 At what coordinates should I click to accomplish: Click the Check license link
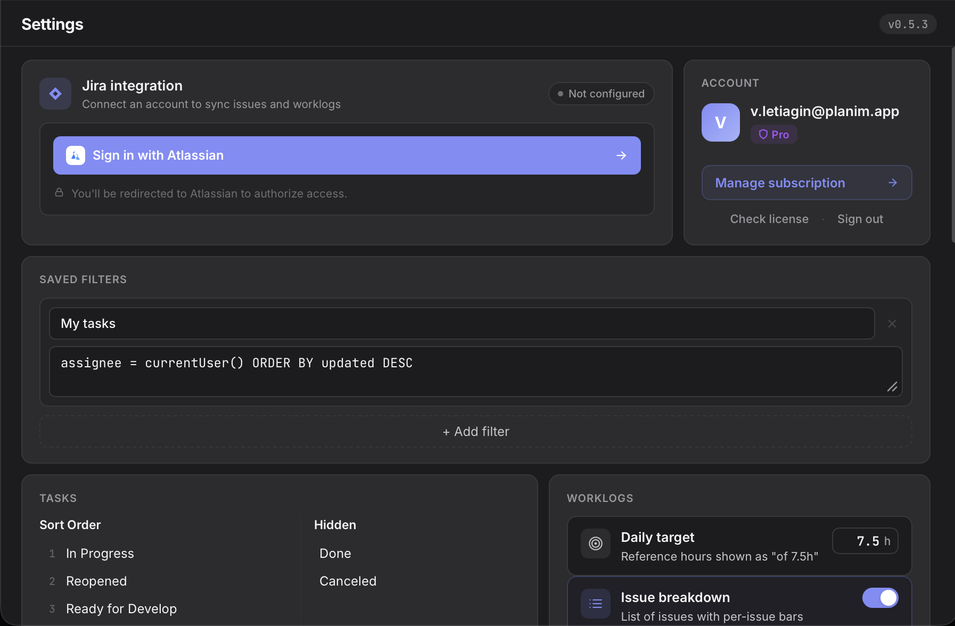point(769,219)
